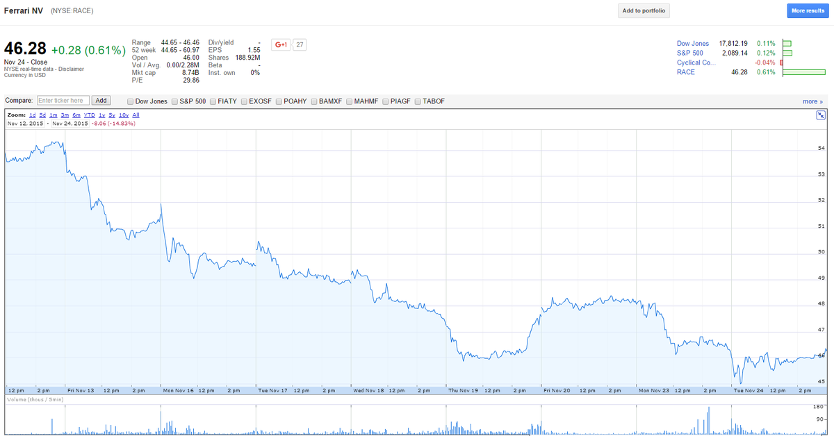Tick the Dow Jones compare checkbox
834x436 pixels.
131,101
